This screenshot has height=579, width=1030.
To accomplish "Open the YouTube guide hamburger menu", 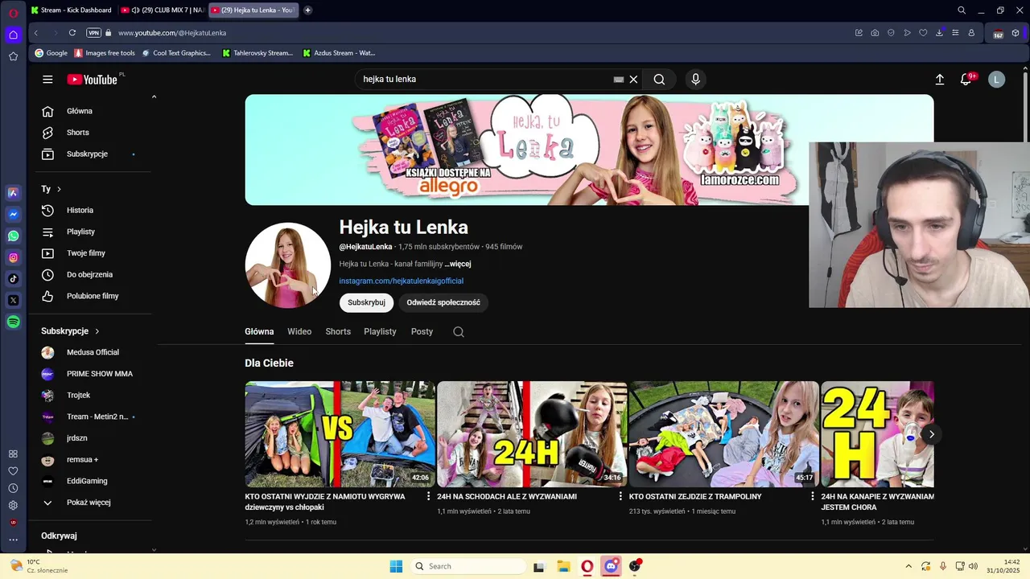I will point(47,79).
